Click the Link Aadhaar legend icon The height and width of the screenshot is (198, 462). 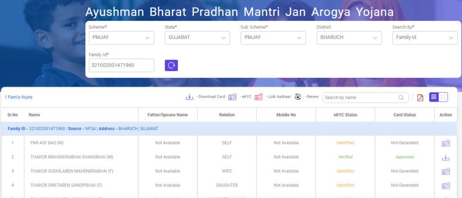click(259, 97)
